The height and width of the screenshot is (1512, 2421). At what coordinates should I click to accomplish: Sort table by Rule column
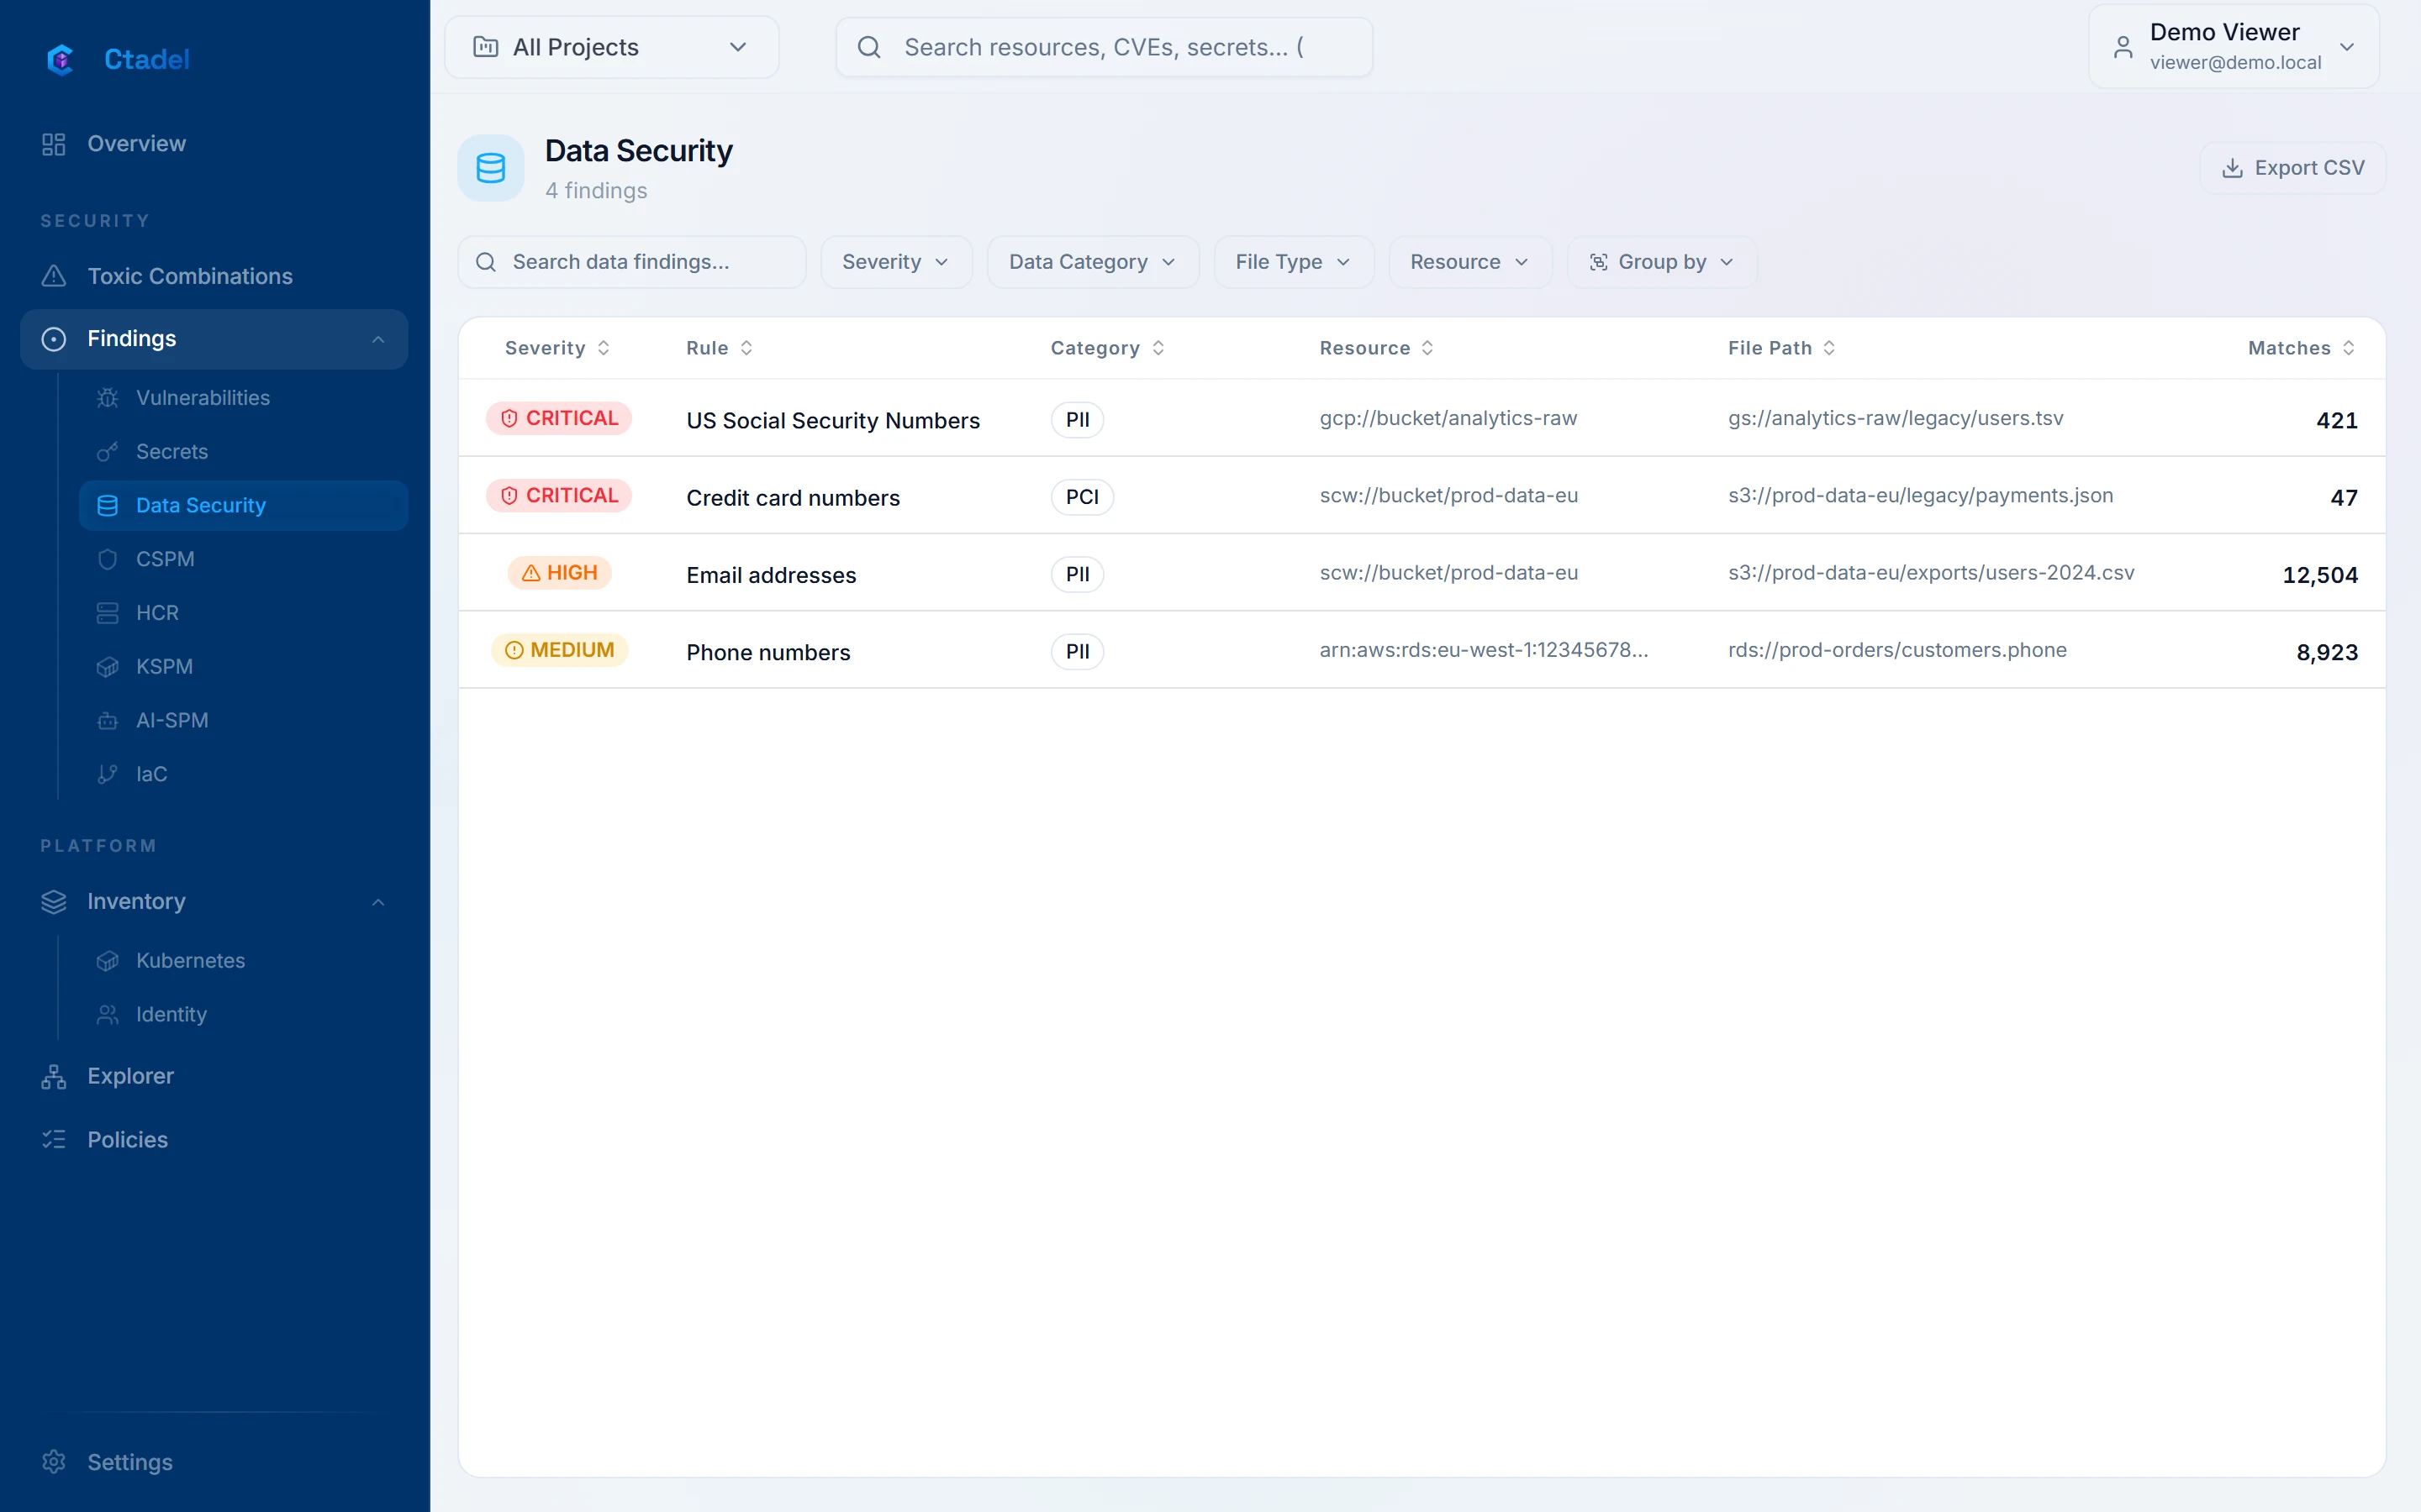(x=720, y=348)
